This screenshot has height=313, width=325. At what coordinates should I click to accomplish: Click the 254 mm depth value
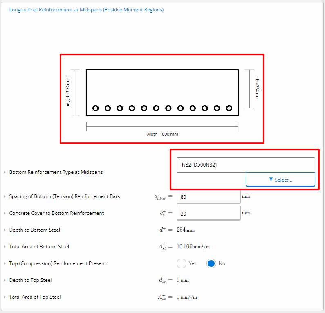pyautogui.click(x=186, y=230)
